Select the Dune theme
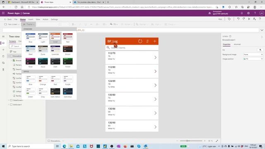 click(x=43, y=50)
